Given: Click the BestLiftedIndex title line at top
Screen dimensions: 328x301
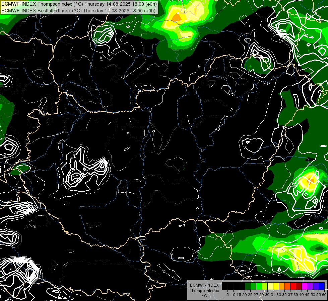Looking at the screenshot, I should pos(79,10).
